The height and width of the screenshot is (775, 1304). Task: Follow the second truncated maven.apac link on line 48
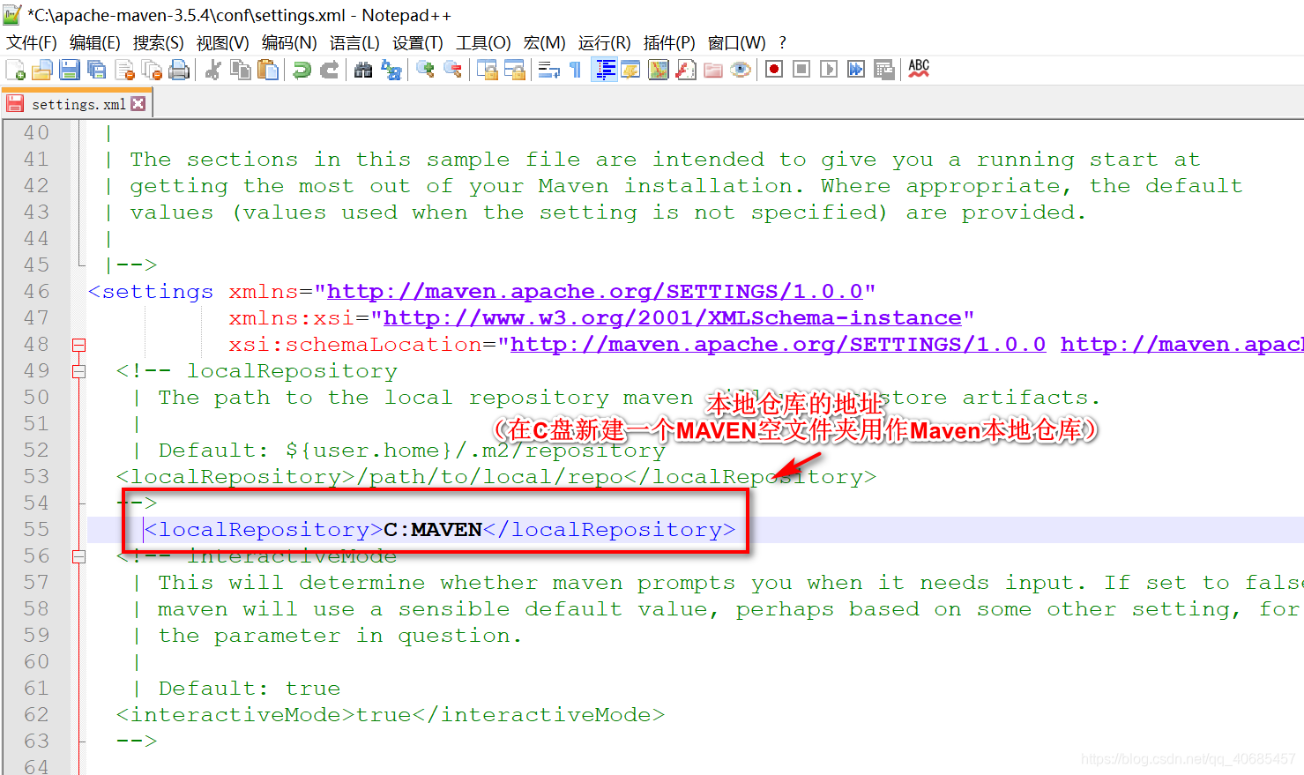pyautogui.click(x=1181, y=344)
